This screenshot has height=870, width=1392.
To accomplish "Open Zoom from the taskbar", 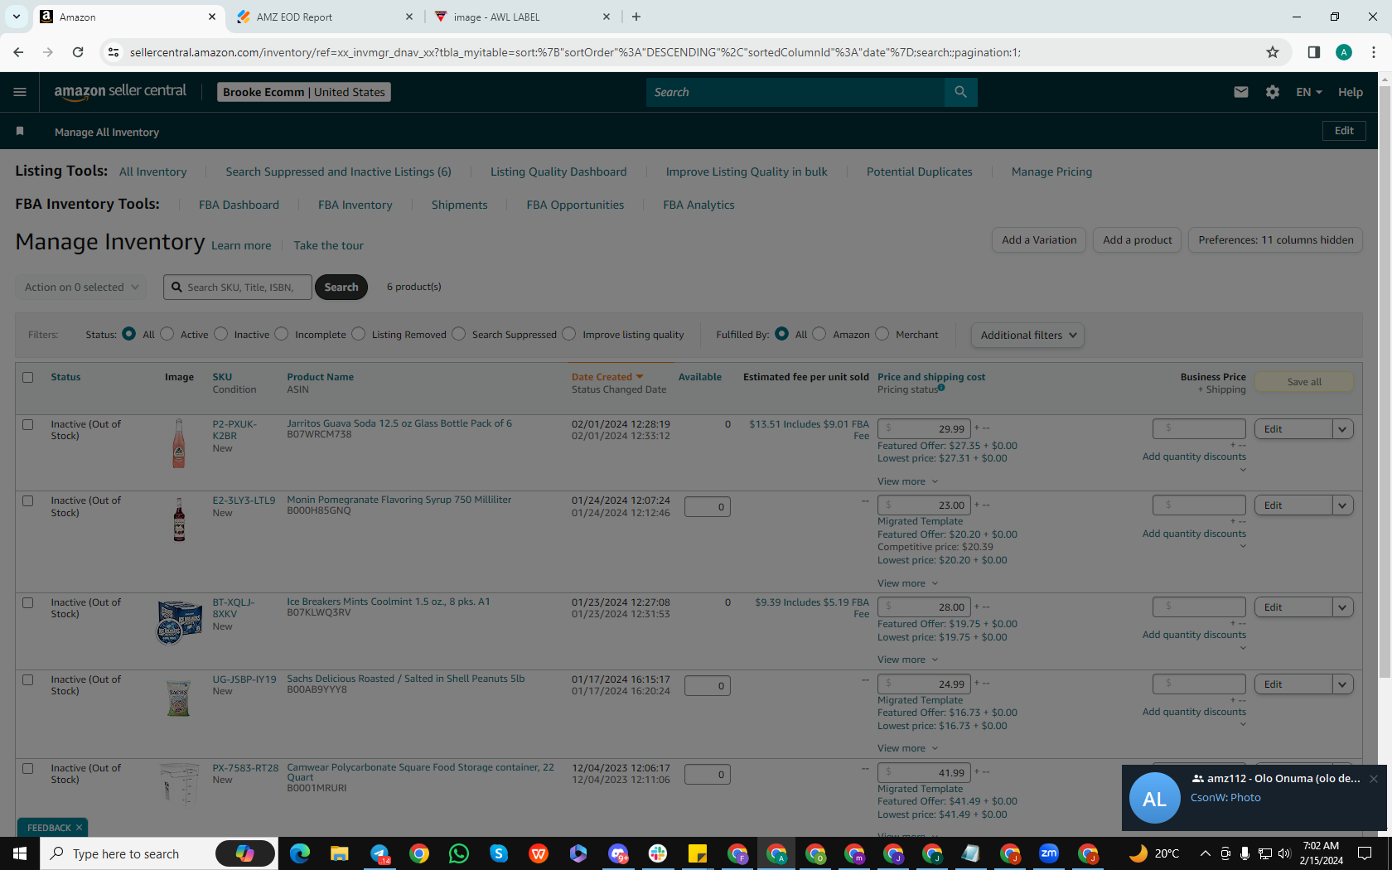I will click(x=1049, y=853).
